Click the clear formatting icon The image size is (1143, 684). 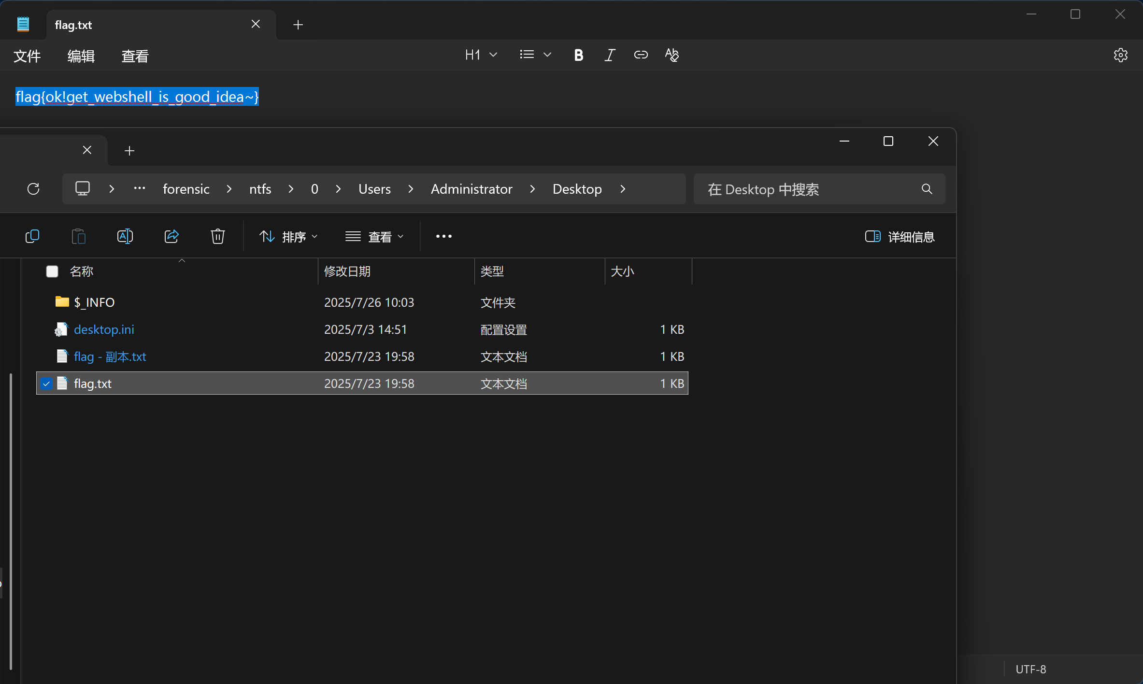click(x=672, y=55)
